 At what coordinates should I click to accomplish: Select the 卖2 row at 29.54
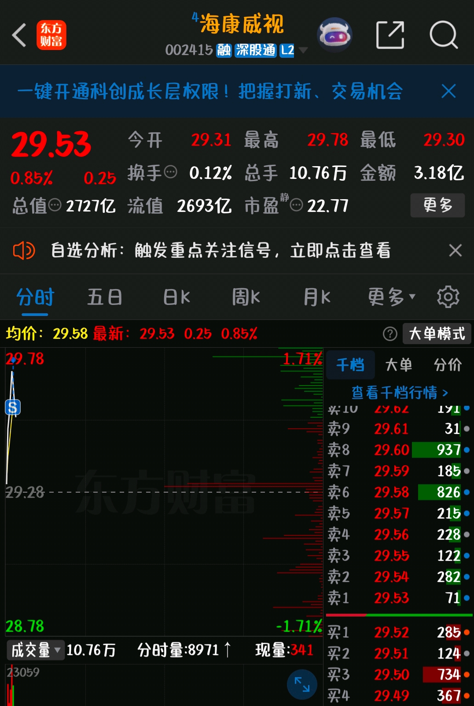(399, 576)
